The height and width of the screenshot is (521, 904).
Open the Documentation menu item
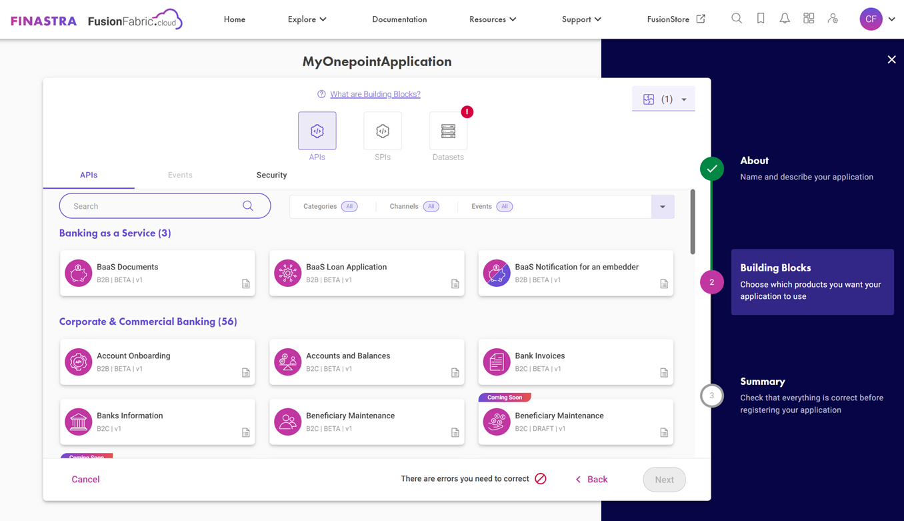(399, 19)
